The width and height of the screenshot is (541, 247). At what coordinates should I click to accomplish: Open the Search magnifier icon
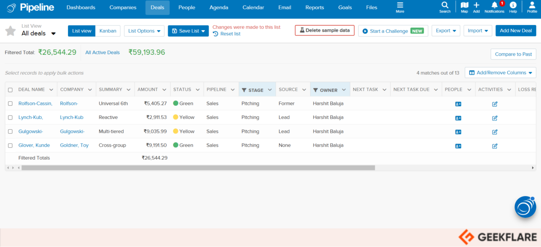point(445,7)
